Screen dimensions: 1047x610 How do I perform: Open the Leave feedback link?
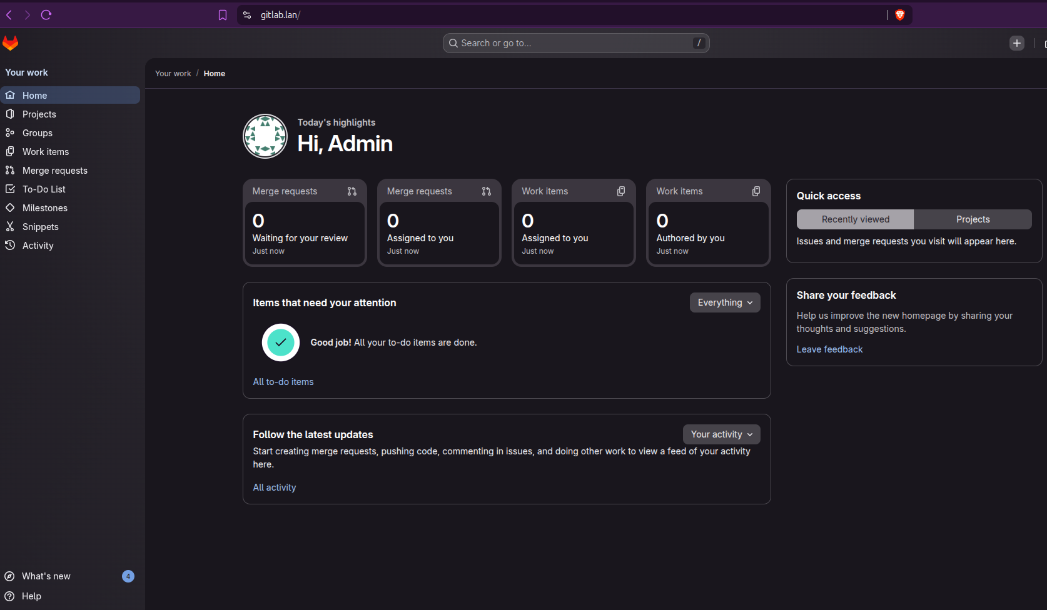coord(829,349)
